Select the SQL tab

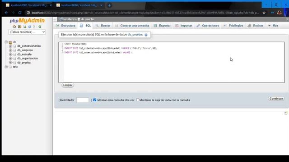(x=85, y=26)
